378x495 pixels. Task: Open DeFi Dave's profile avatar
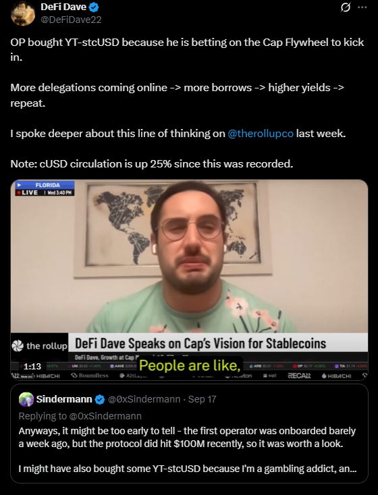coord(23,14)
